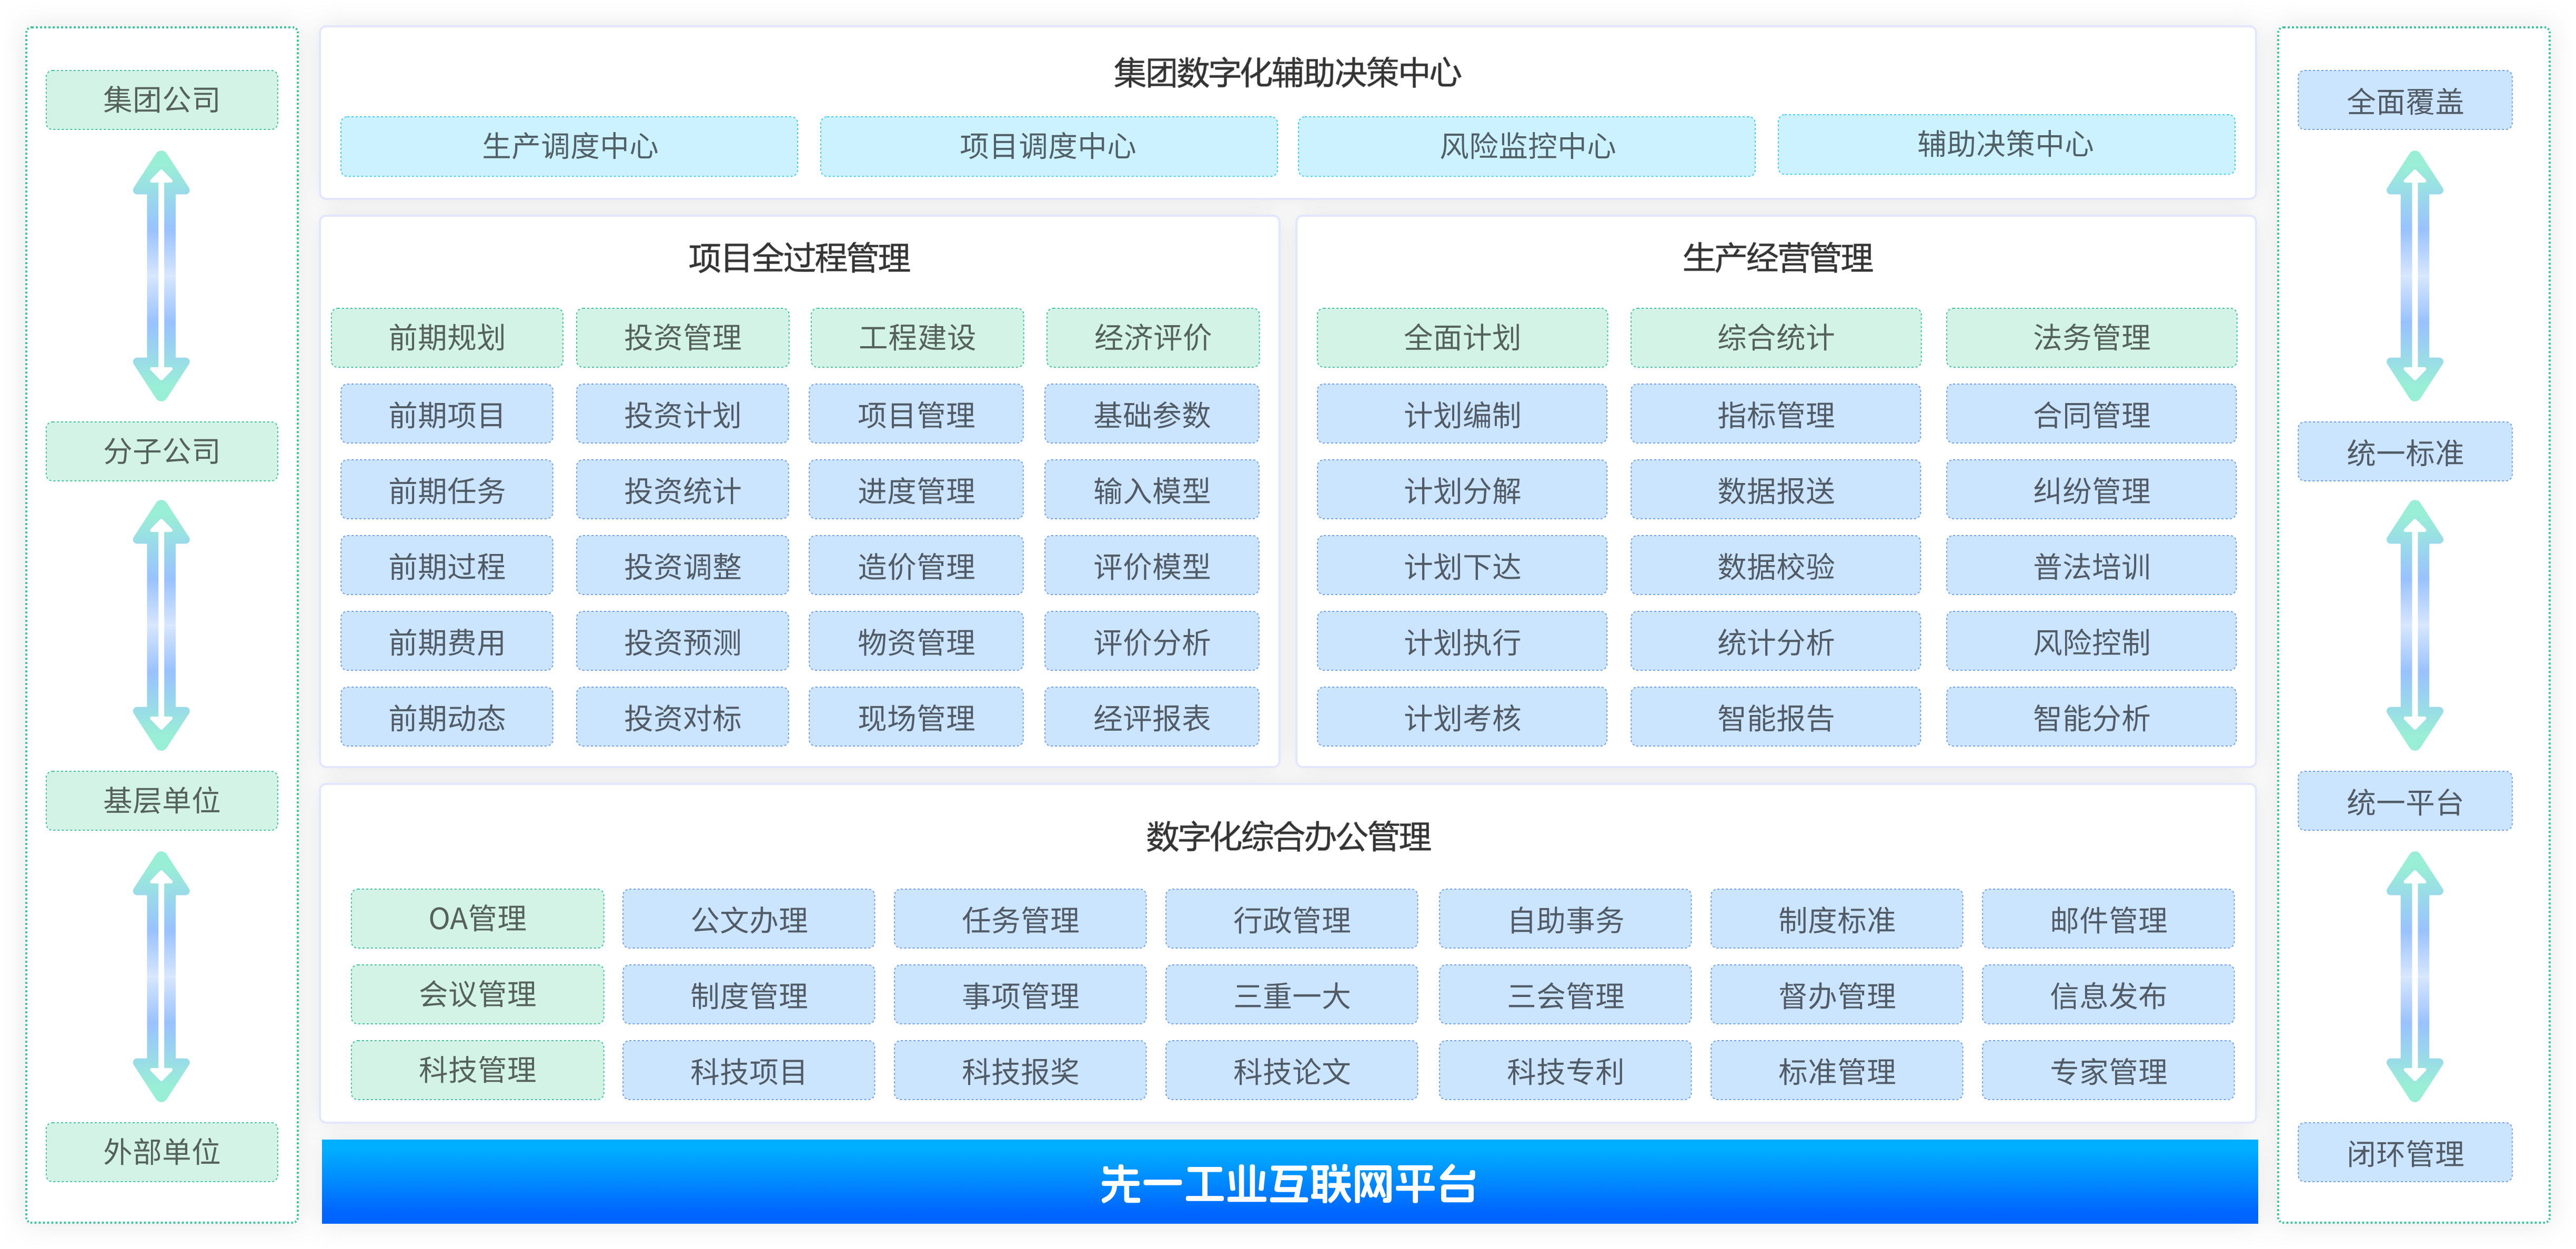Click the 风险监控中心 box

click(1526, 146)
